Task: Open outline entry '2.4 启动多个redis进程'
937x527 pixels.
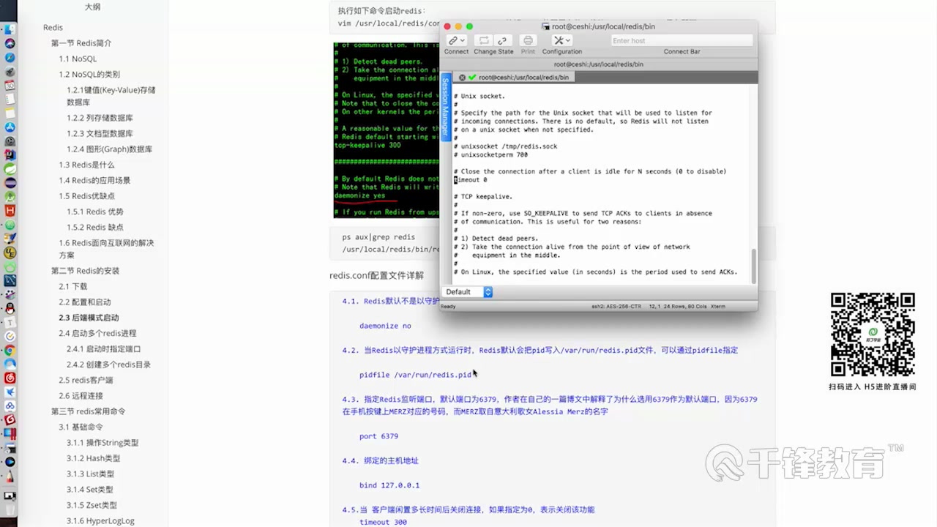Action: pyautogui.click(x=97, y=333)
